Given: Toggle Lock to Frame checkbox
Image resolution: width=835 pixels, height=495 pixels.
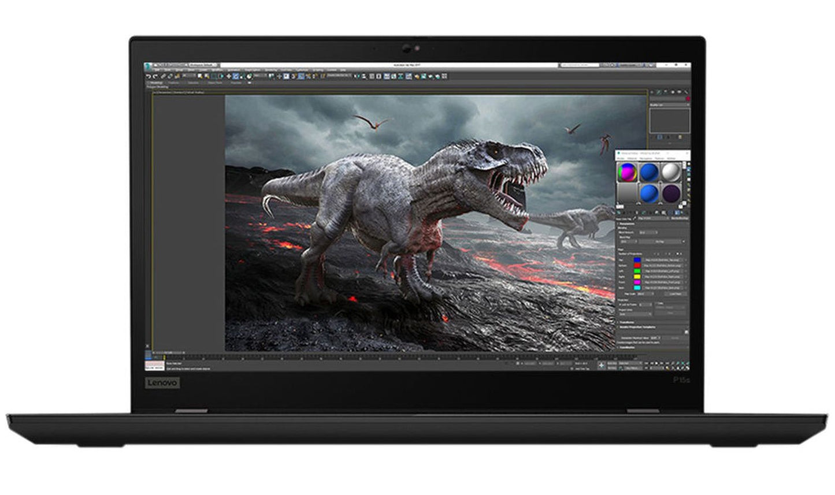Looking at the screenshot, I should coord(619,304).
